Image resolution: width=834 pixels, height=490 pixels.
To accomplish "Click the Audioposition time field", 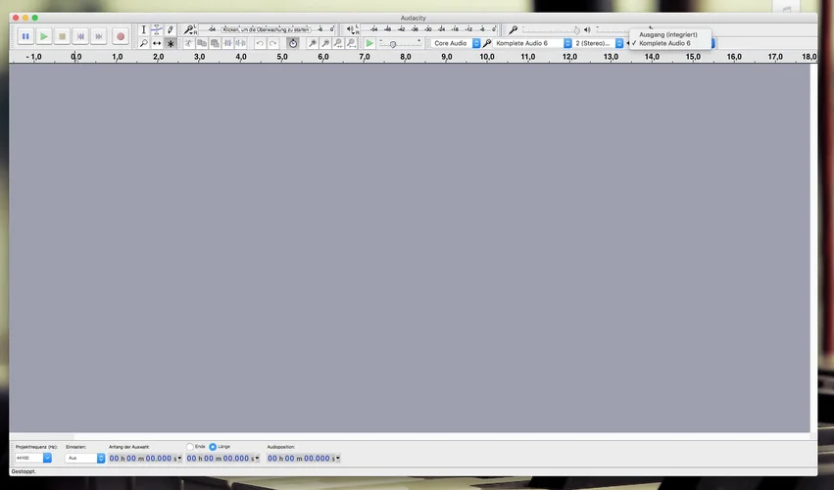I will pyautogui.click(x=301, y=458).
